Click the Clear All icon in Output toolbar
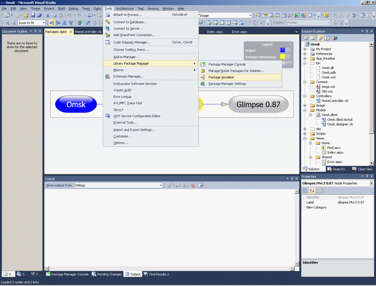The width and height of the screenshot is (376, 286). [x=192, y=185]
